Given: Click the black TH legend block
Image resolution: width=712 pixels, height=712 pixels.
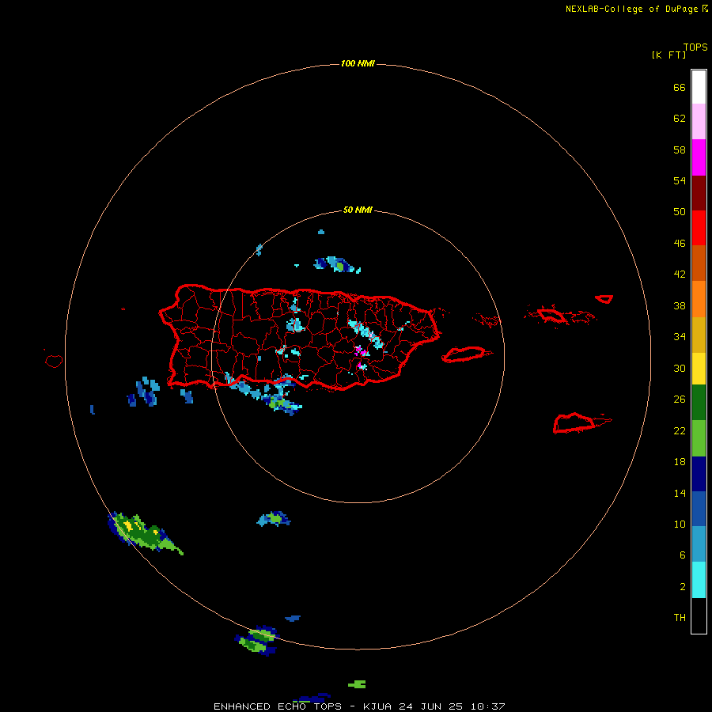Looking at the screenshot, I should click(x=699, y=615).
